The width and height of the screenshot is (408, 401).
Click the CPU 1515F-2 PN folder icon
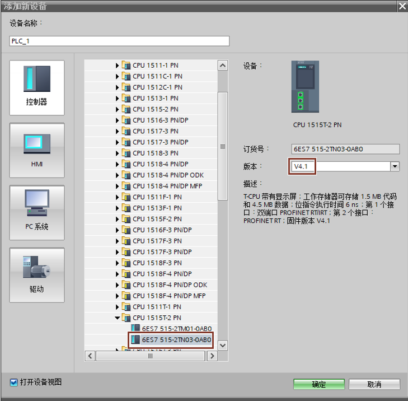coord(126,219)
